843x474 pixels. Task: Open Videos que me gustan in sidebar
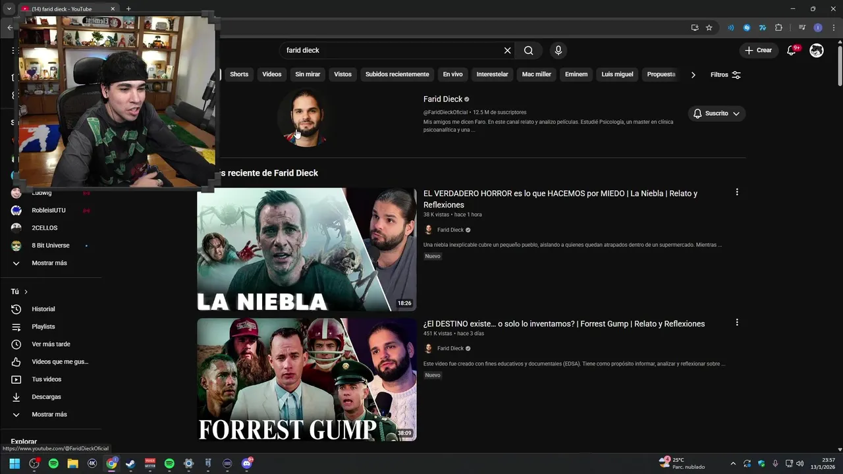coord(51,361)
